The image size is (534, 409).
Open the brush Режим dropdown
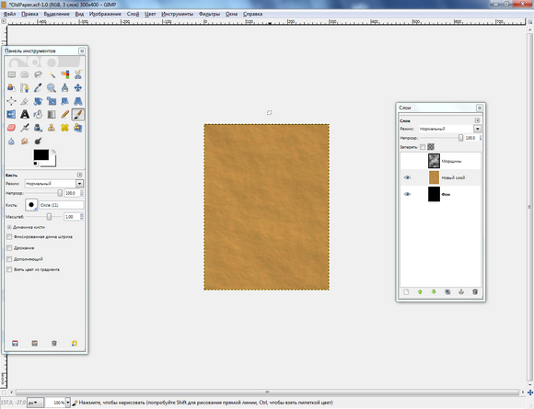[54, 184]
